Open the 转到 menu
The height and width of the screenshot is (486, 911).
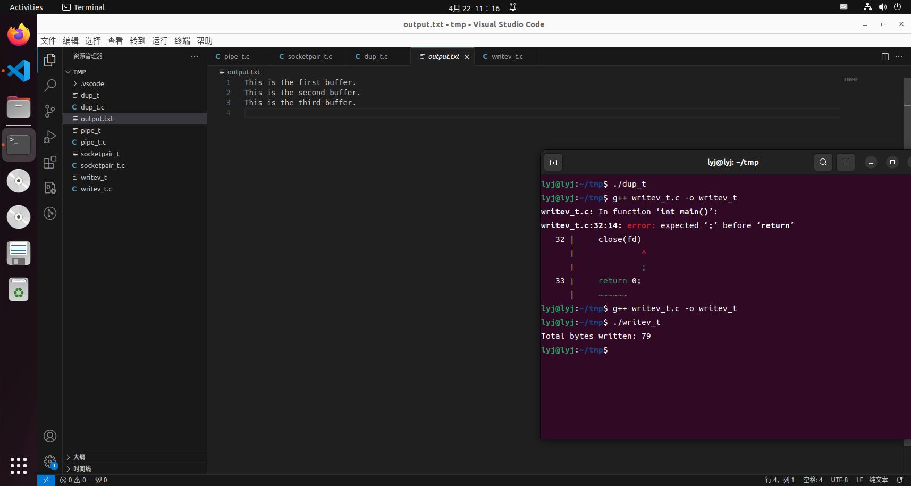pyautogui.click(x=138, y=41)
